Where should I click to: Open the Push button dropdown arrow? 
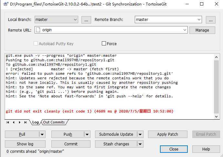click(x=87, y=134)
